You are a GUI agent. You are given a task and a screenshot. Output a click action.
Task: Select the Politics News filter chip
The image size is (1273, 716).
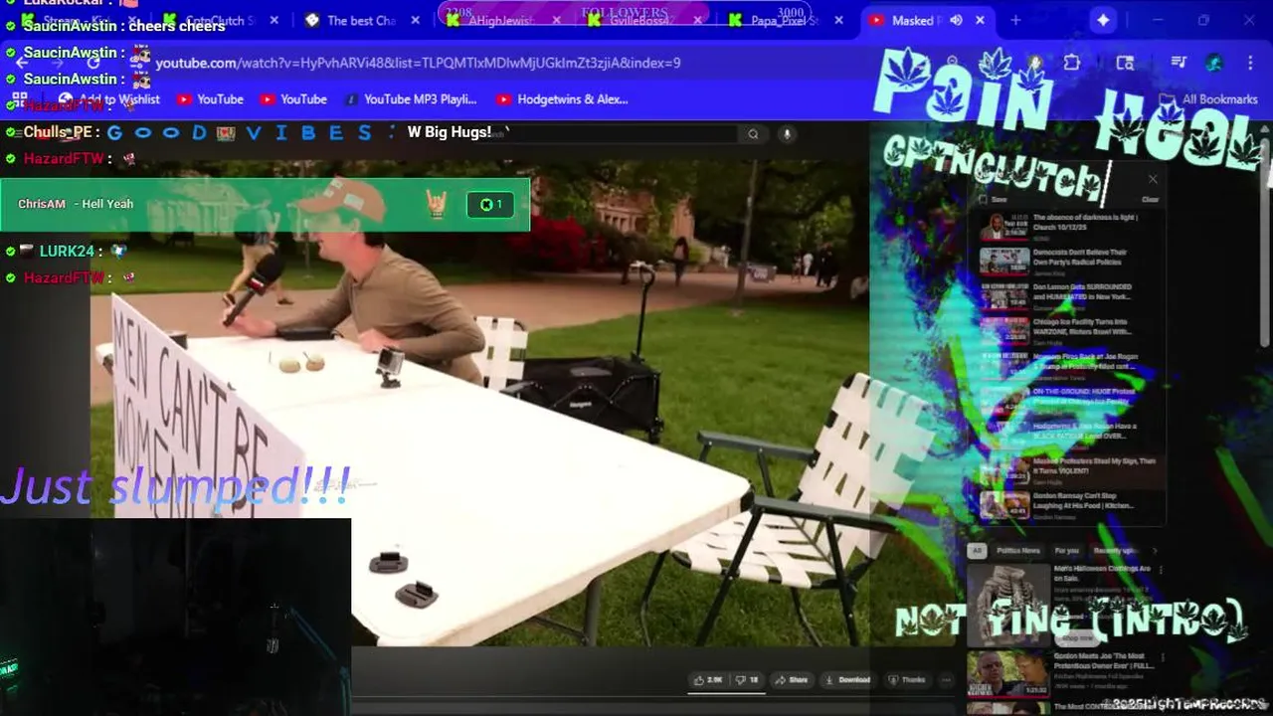click(1018, 550)
